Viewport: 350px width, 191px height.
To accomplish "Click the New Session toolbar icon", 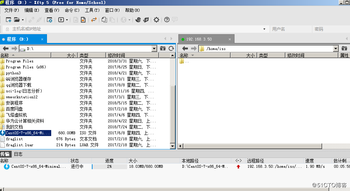I will point(8,20).
